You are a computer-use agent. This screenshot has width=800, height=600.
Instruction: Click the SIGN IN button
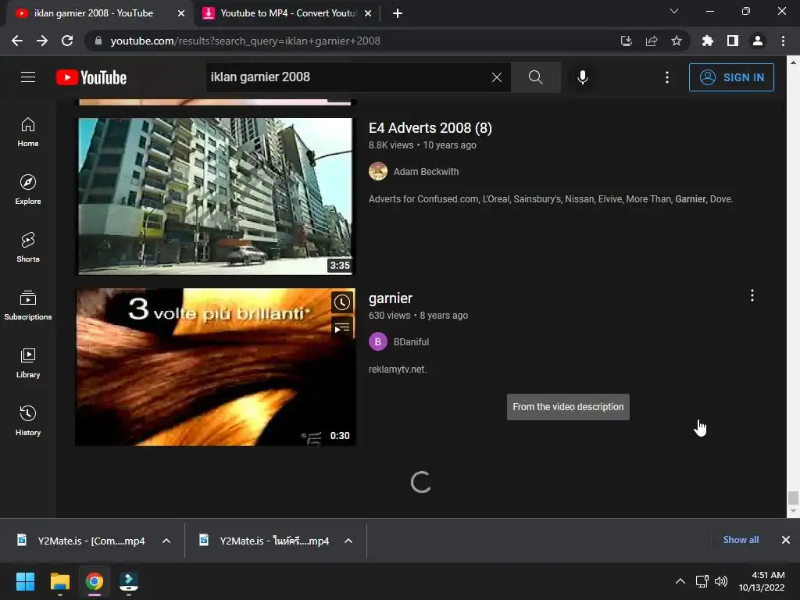731,77
